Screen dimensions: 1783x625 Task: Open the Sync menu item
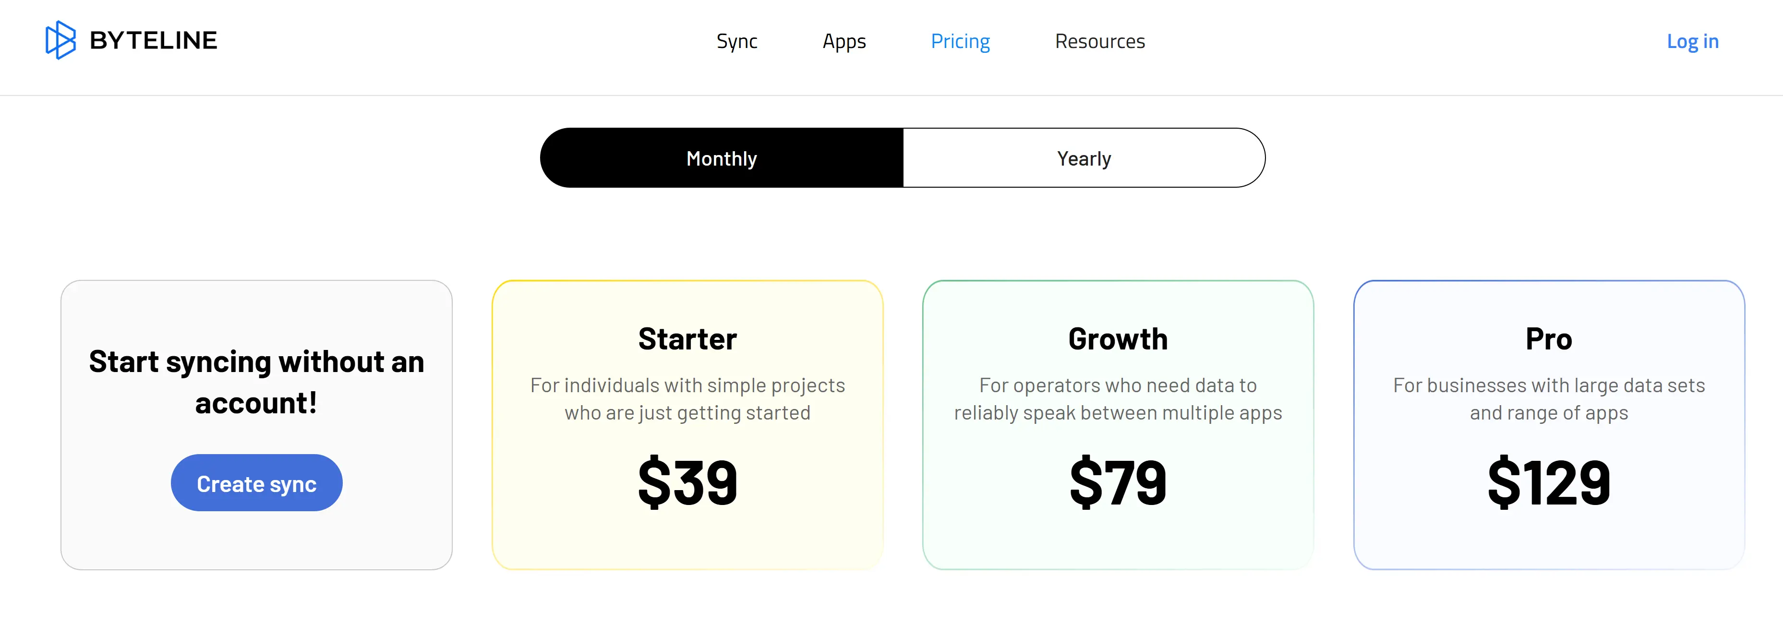coord(737,42)
